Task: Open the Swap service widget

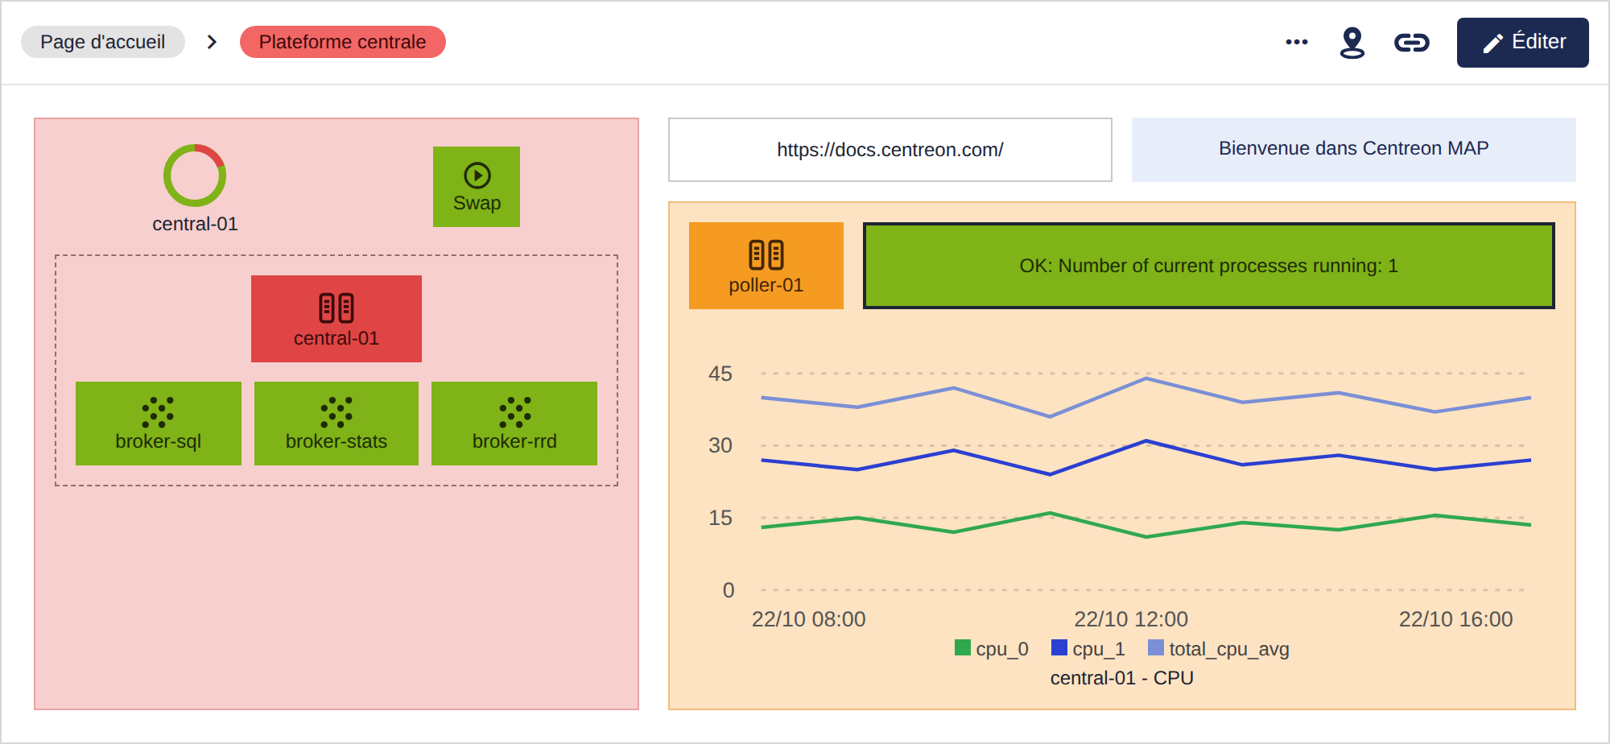Action: [477, 187]
